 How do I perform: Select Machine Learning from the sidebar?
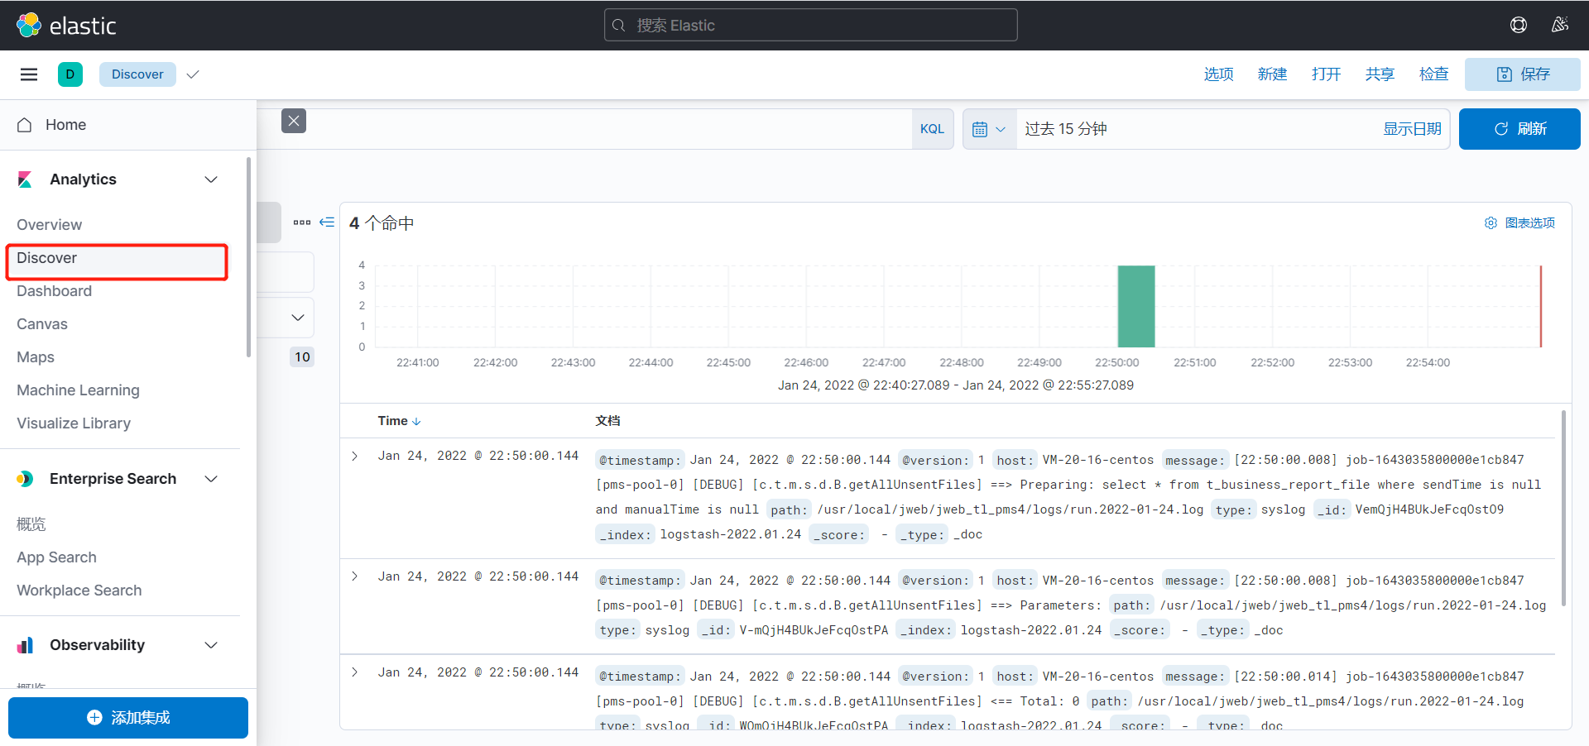click(78, 390)
